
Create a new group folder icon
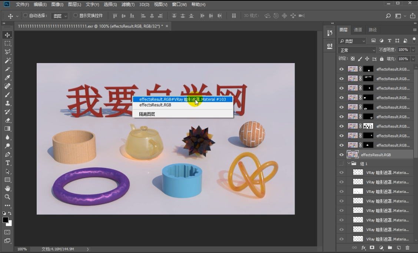[x=390, y=247]
